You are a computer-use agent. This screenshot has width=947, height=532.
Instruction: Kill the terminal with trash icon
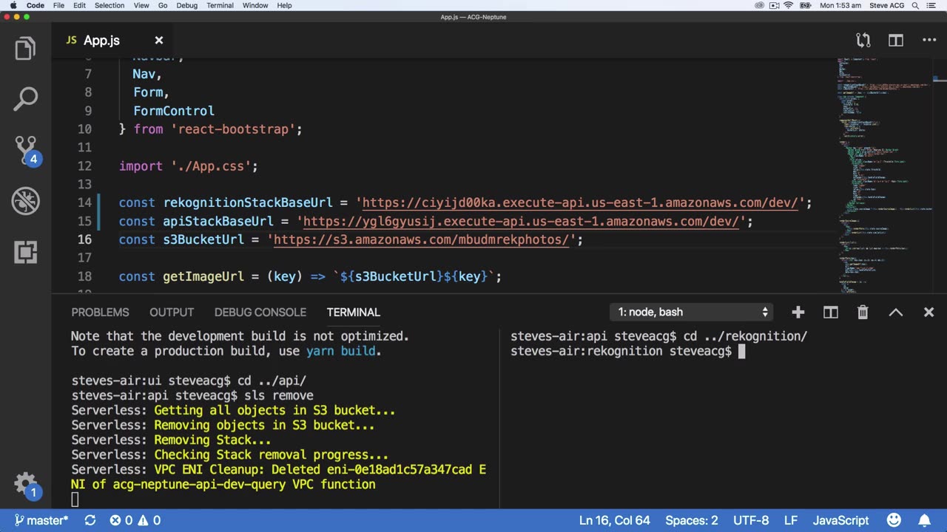pos(863,313)
